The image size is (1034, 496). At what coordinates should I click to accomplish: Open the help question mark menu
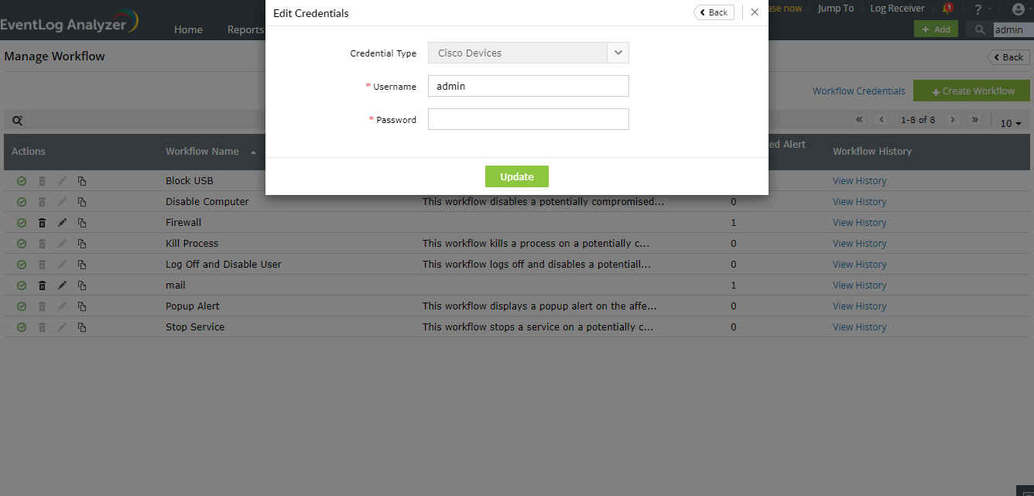(978, 9)
